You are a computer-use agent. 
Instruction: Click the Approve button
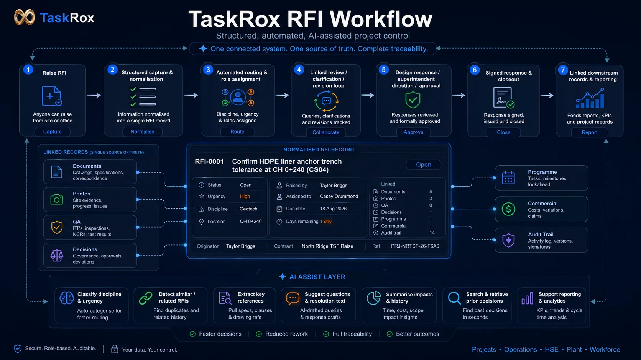414,132
